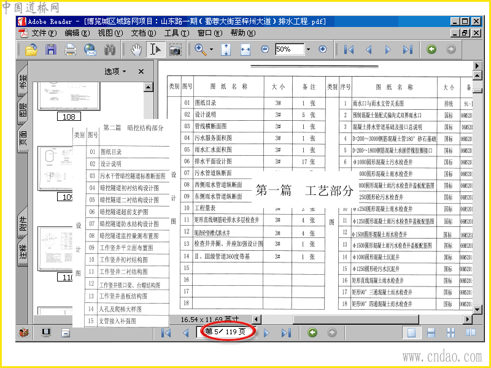
Task: Select the text Select tool
Action: (156, 50)
